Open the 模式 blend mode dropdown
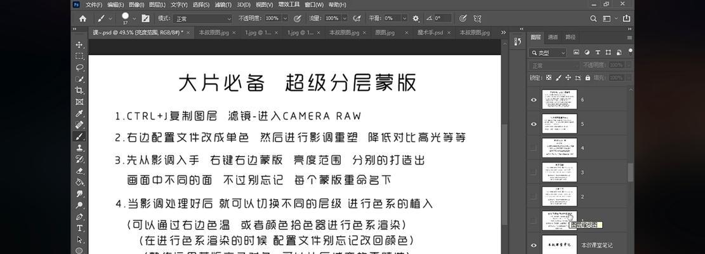Image resolution: width=705 pixels, height=254 pixels. tap(203, 18)
